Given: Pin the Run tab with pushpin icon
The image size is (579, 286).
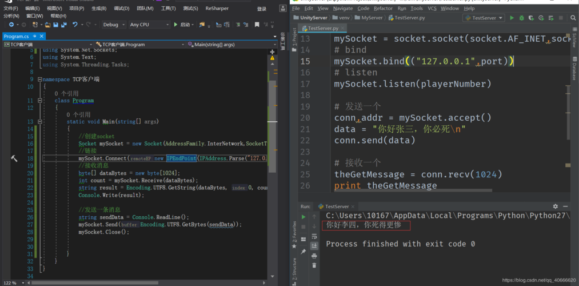Looking at the screenshot, I should pyautogui.click(x=304, y=251).
